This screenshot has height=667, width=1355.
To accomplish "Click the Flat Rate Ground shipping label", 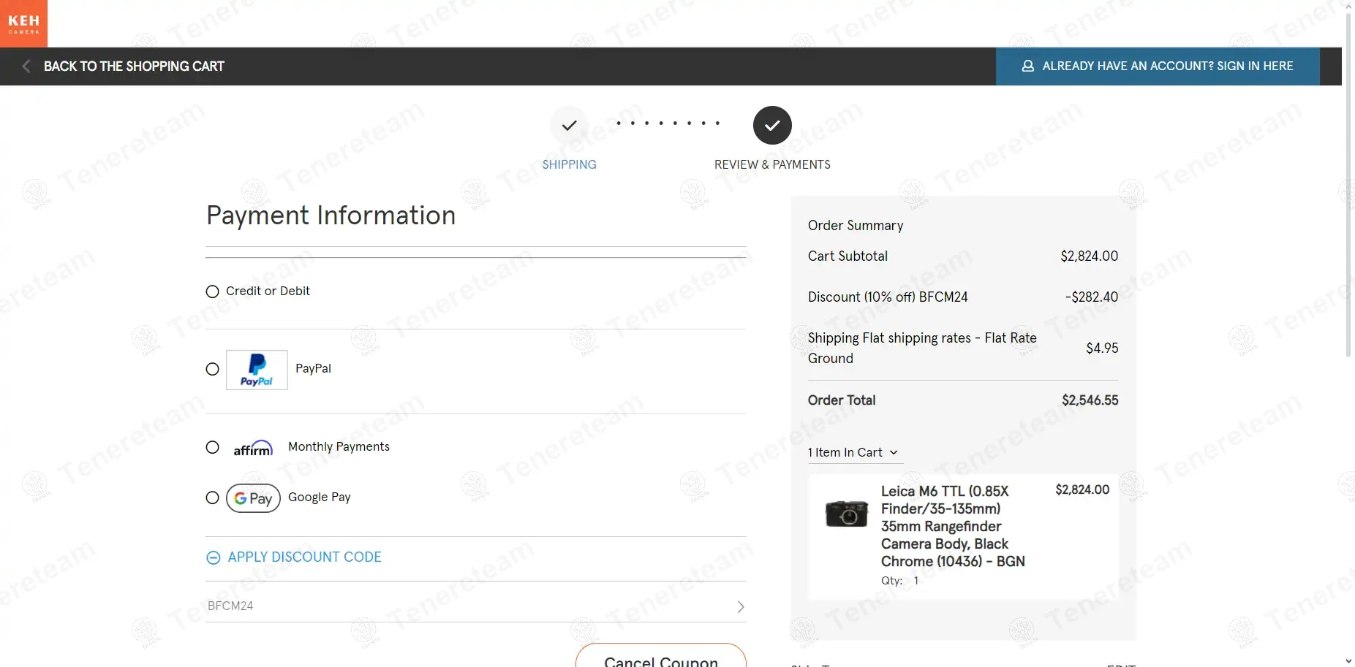I will (x=922, y=348).
